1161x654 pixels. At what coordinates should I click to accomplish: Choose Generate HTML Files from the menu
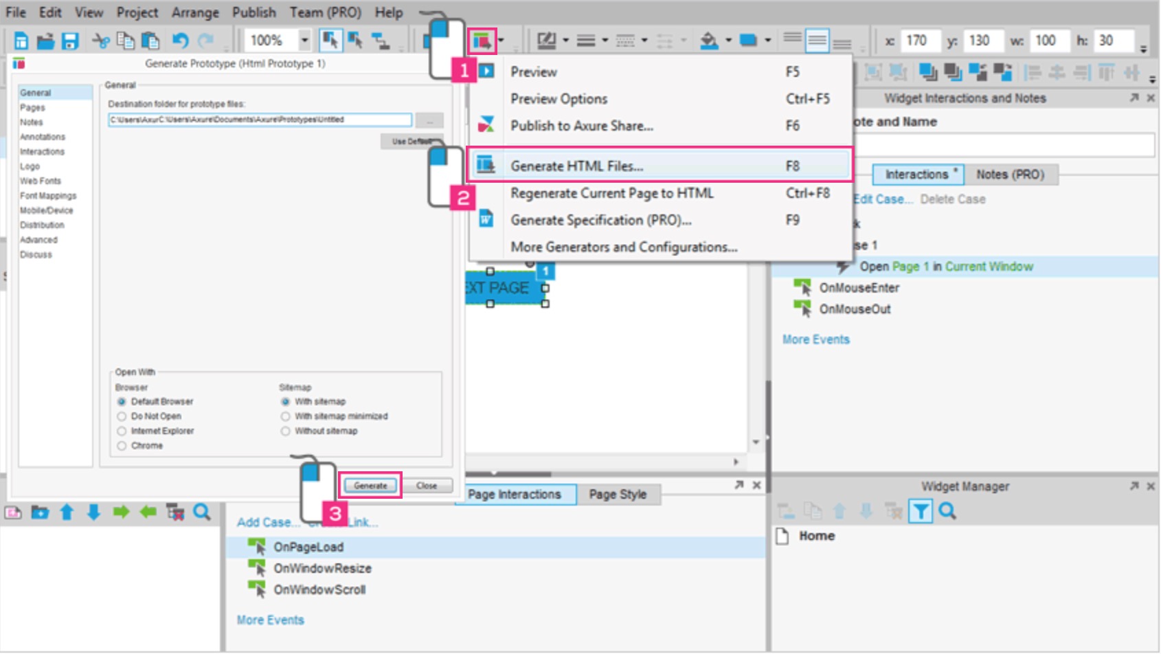[576, 166]
